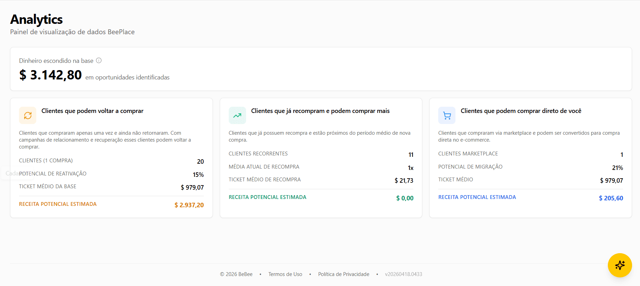
Task: Click the 15% reactivation value
Action: pyautogui.click(x=198, y=175)
